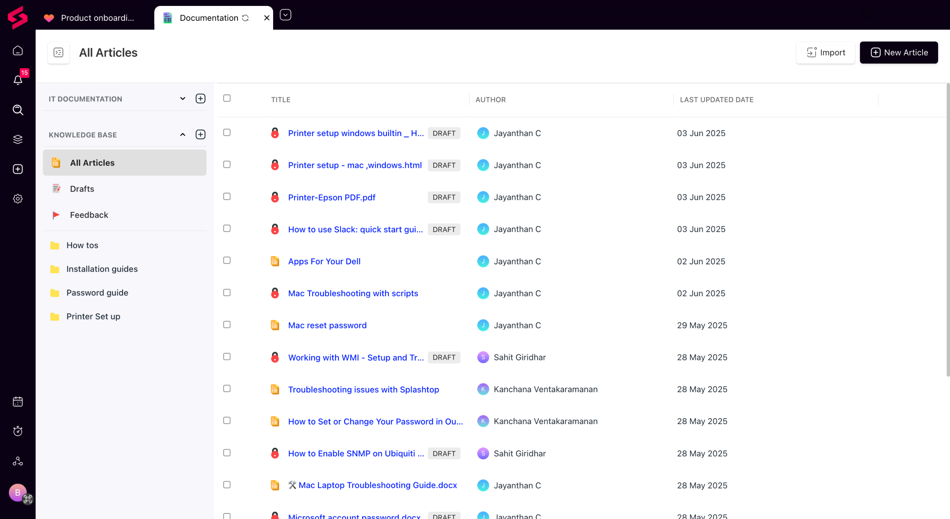Open the calendar icon in sidebar

[18, 401]
